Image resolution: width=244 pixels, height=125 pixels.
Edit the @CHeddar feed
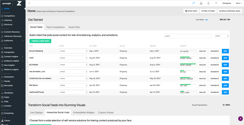tap(225, 65)
